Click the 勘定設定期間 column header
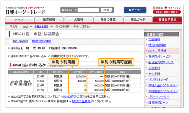Screen dimensions: 189x113 point(21,72)
